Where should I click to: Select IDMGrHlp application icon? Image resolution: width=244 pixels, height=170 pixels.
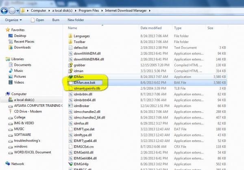tap(70, 164)
